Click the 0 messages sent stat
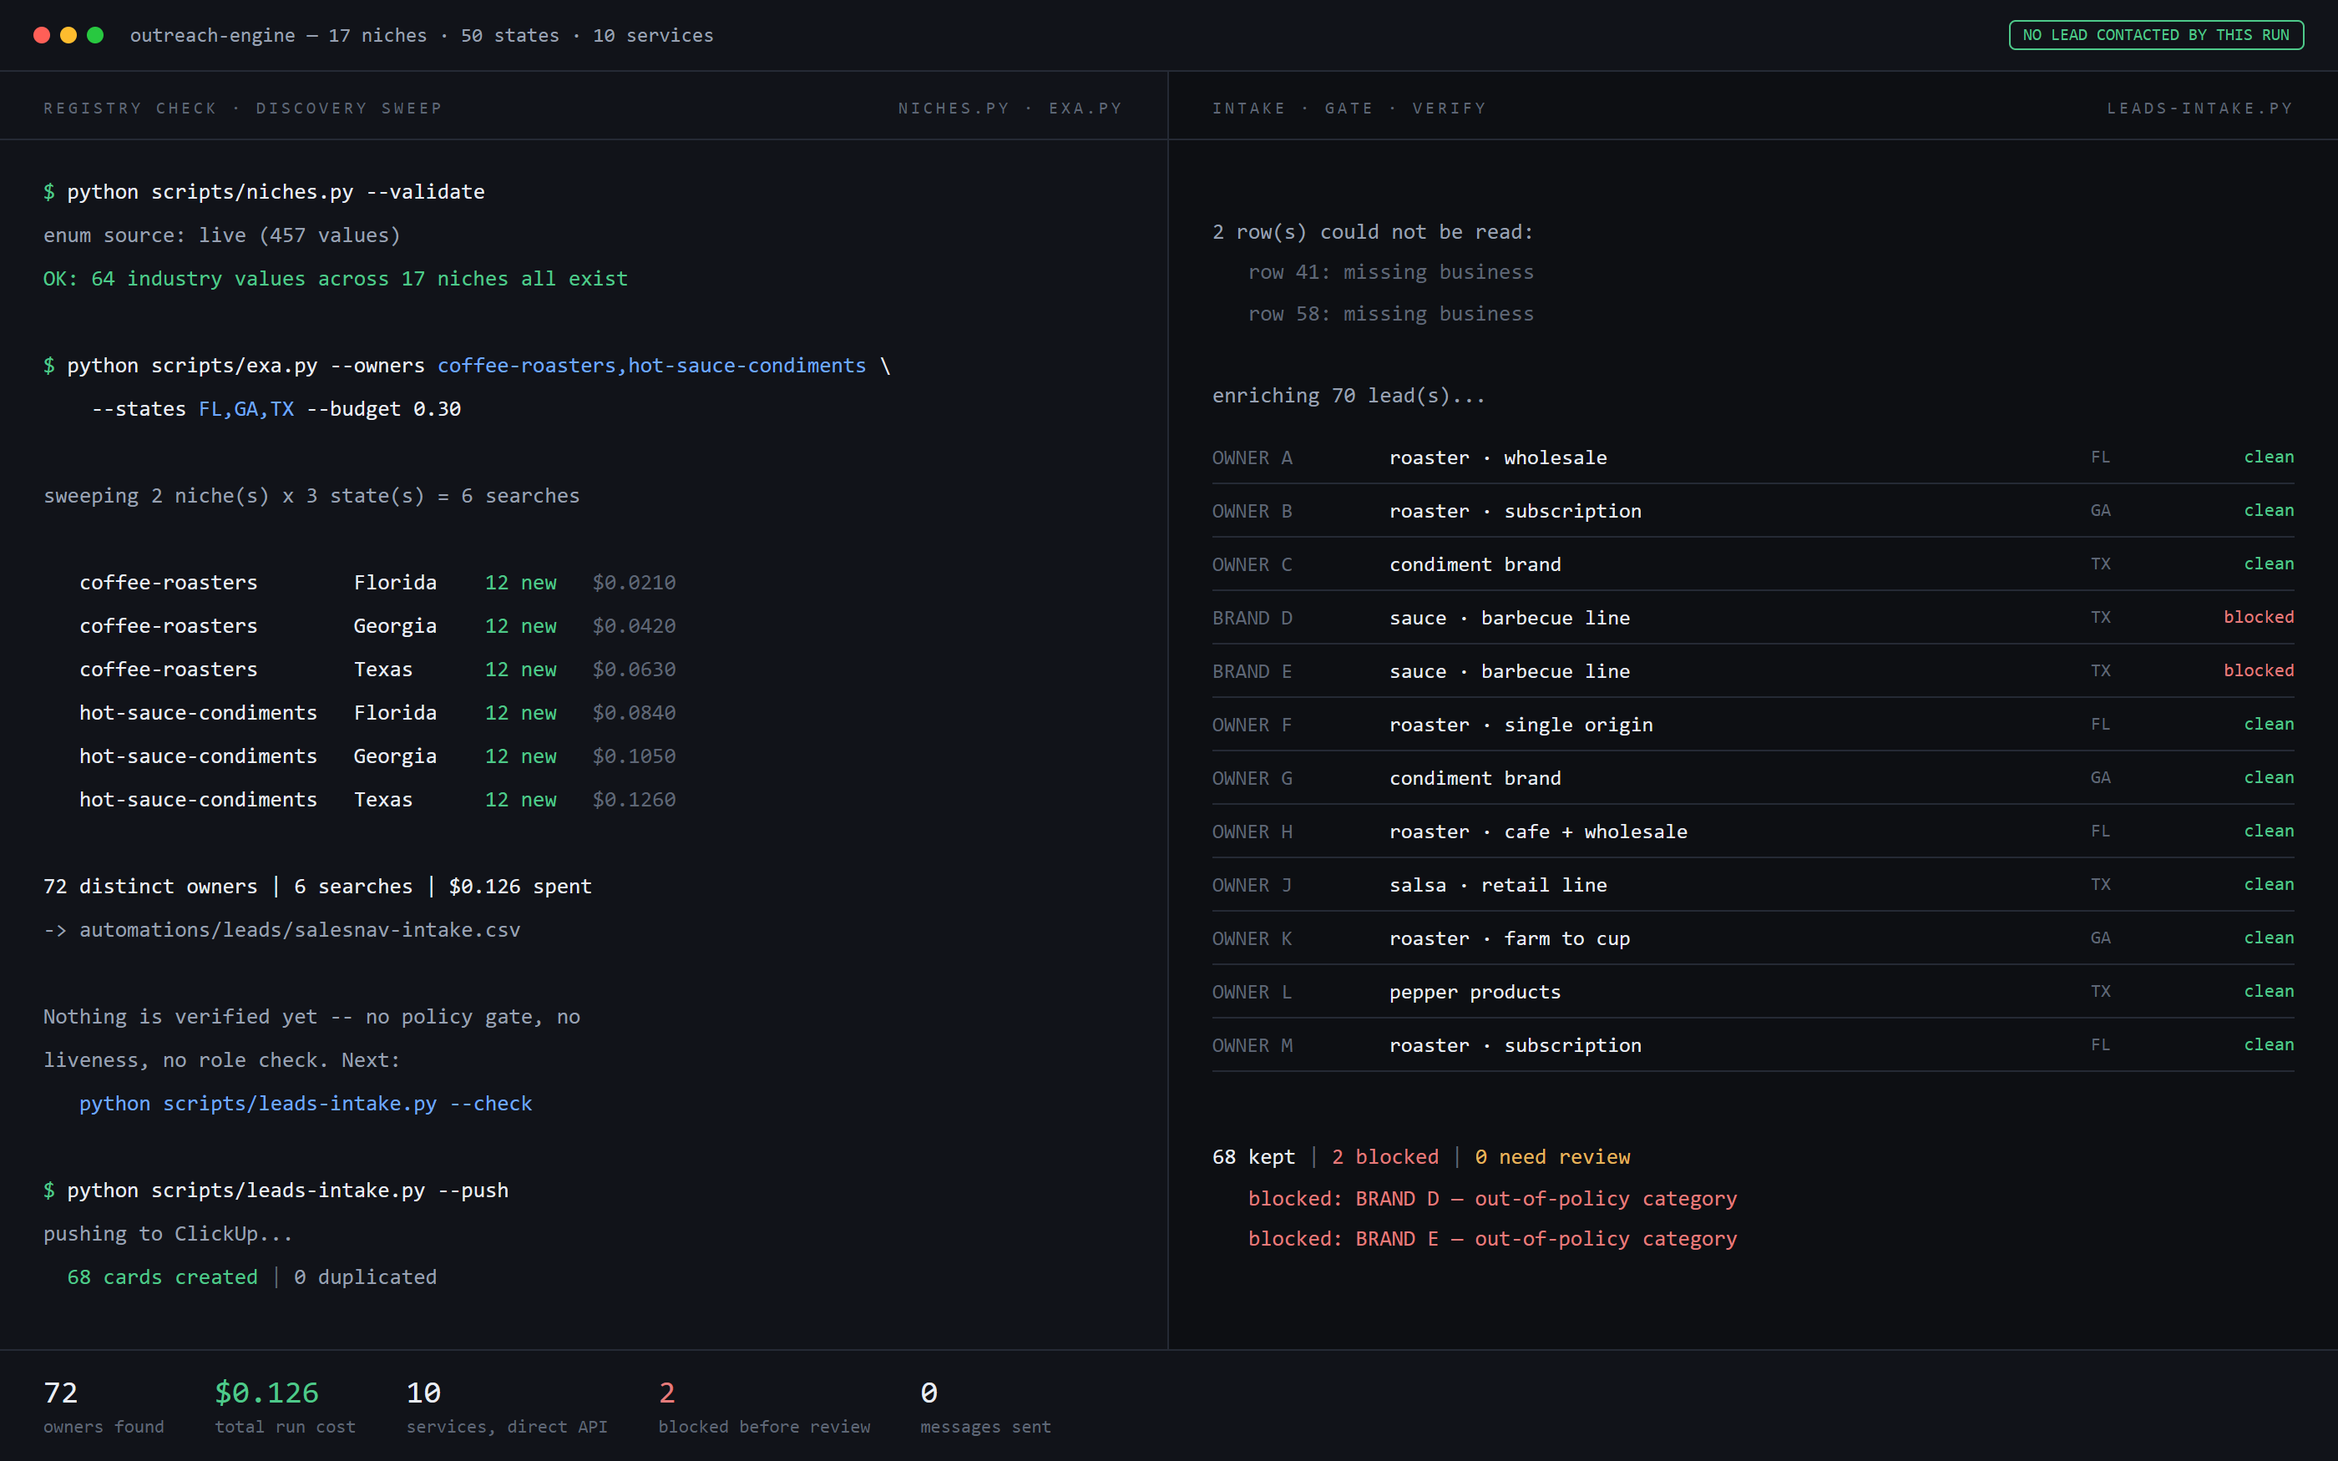This screenshot has width=2338, height=1461. 985,1406
